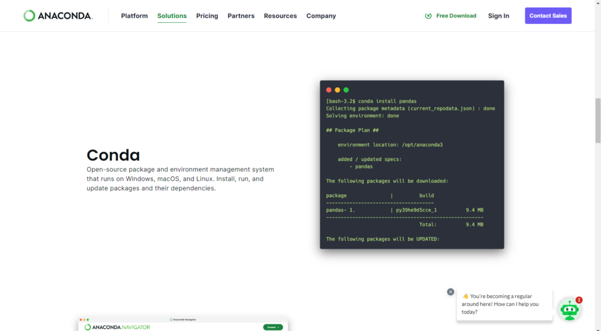Dismiss the chat popup with X icon

[x=451, y=292]
